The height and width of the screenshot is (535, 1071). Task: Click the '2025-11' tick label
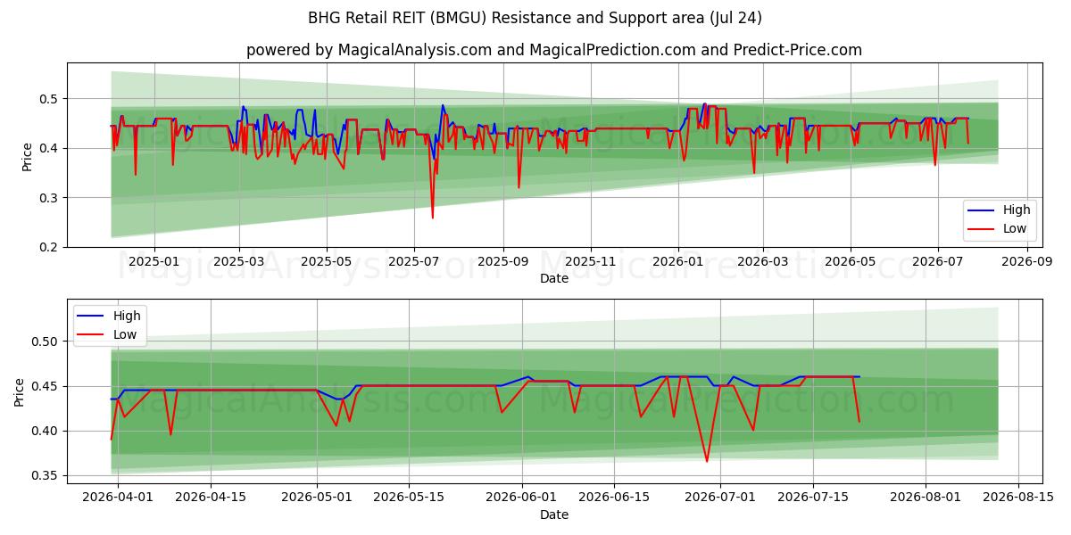(x=590, y=261)
